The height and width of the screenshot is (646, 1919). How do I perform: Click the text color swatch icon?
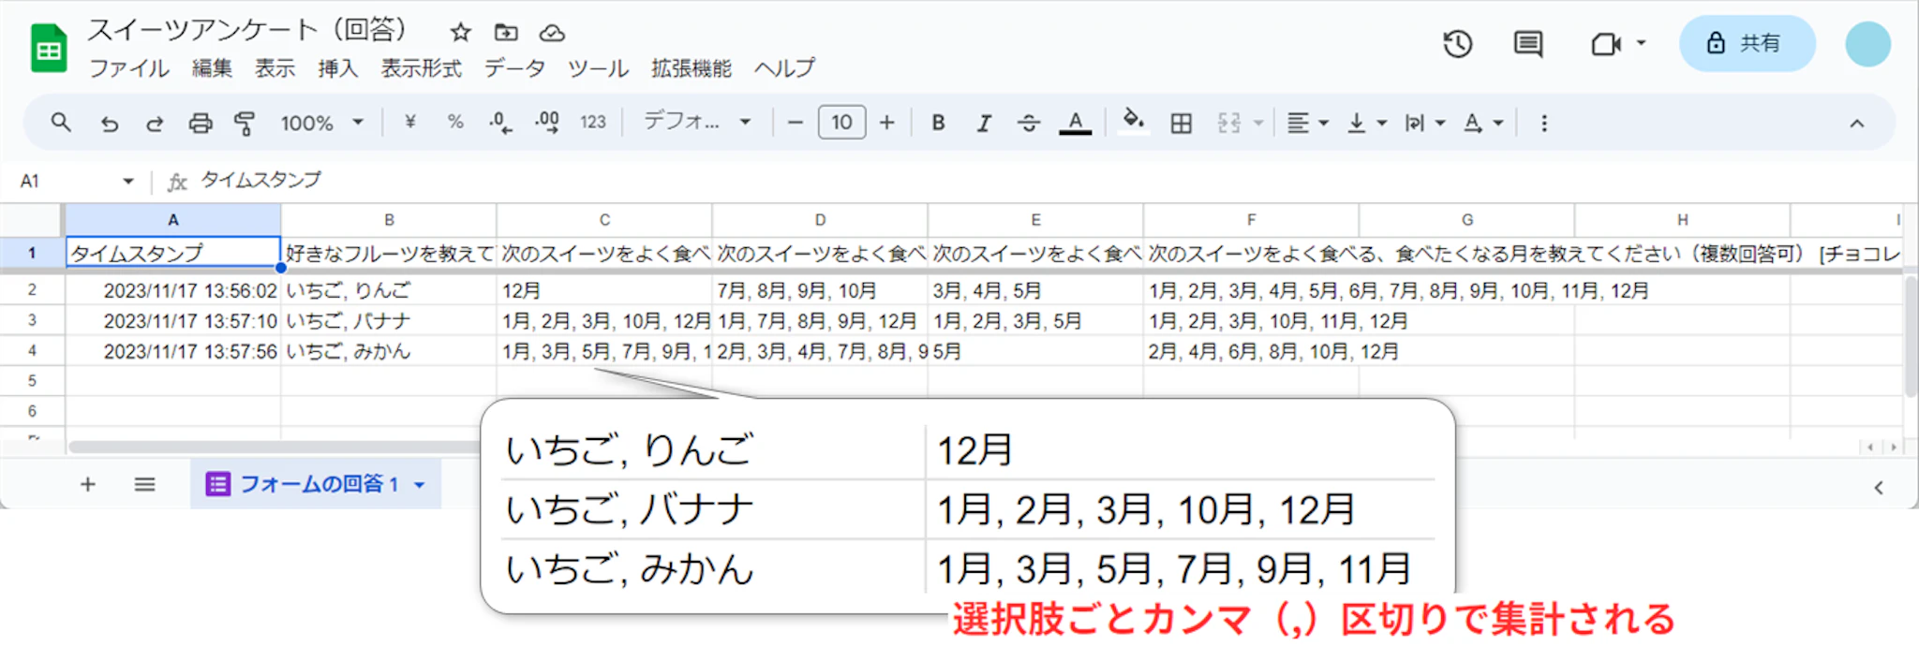click(x=1075, y=123)
